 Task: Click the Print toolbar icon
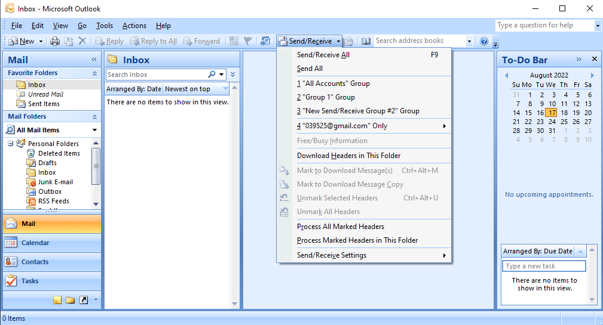tap(55, 41)
